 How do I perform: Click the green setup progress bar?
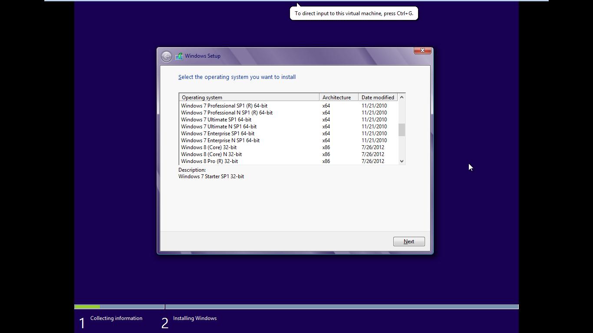click(x=87, y=307)
